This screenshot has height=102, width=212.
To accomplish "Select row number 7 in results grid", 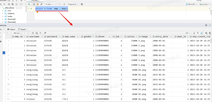I will point(8,70).
